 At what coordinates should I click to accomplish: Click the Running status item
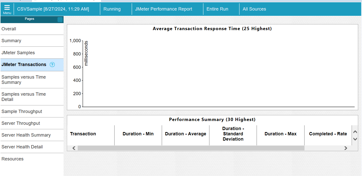tap(112, 9)
